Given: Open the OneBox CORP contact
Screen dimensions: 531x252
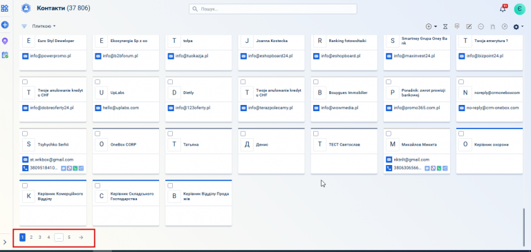Looking at the screenshot, I should pos(123,144).
